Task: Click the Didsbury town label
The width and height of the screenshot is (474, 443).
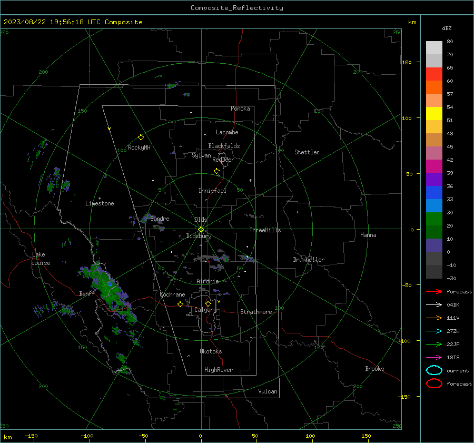Action: (199, 236)
